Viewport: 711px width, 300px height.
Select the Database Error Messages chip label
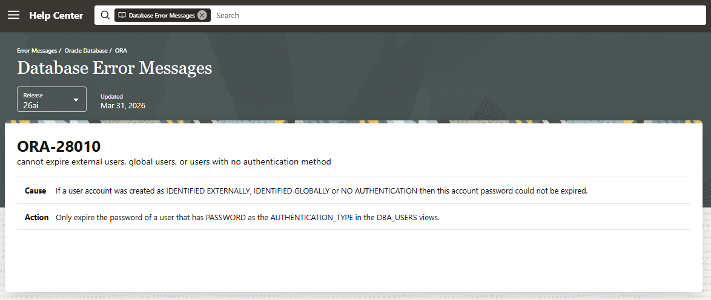(162, 15)
